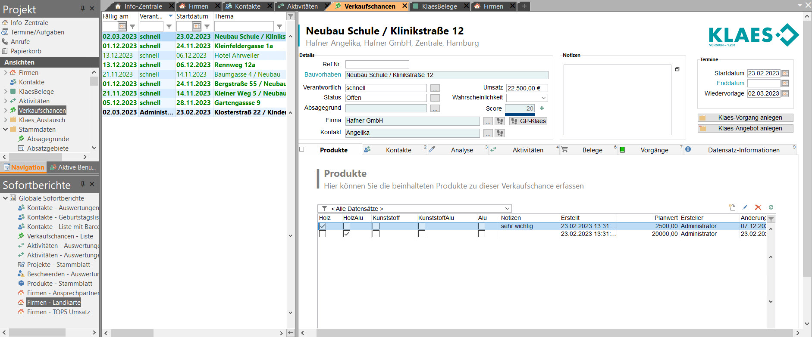Click the filter icon under Fällig am column
This screenshot has width=812, height=337.
132,27
